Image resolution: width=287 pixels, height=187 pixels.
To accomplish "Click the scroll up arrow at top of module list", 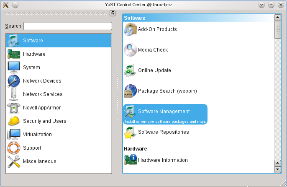I will coord(278,18).
